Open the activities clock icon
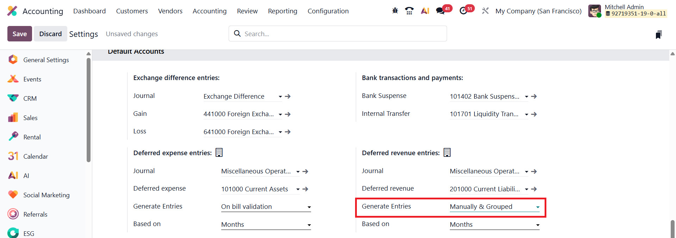The width and height of the screenshot is (676, 238). [x=464, y=11]
